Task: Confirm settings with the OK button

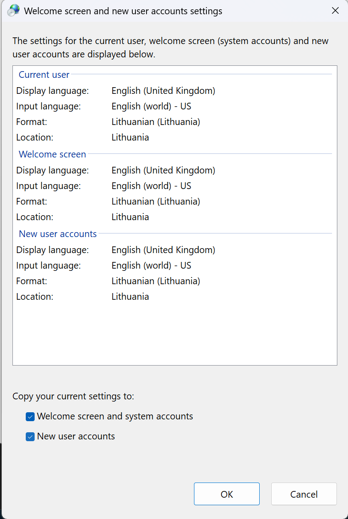Action: (x=227, y=494)
